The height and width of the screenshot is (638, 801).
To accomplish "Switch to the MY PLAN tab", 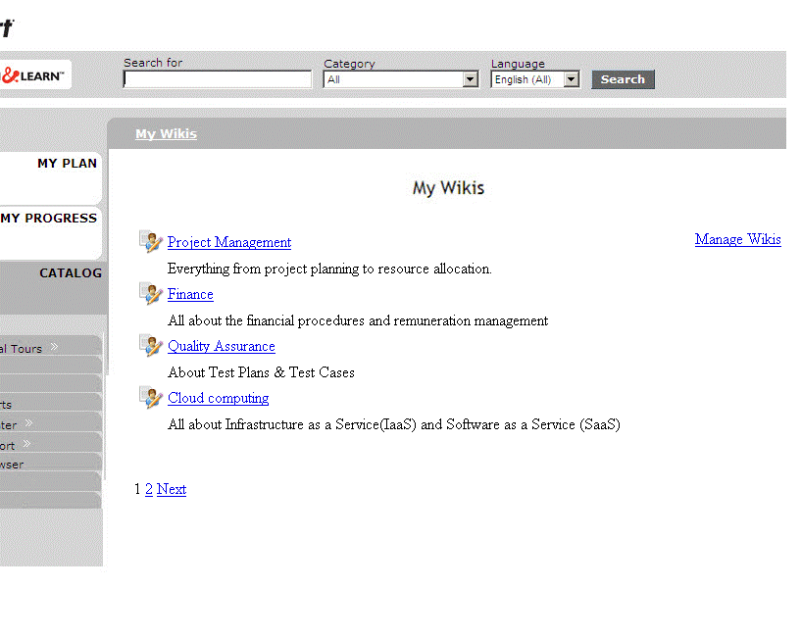I will 51,177.
